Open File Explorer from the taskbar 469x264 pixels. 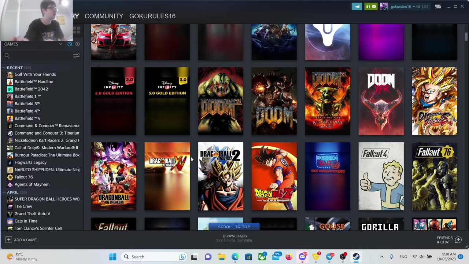222,257
